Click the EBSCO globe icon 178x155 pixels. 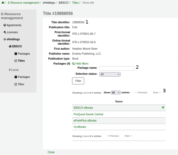tap(10, 46)
